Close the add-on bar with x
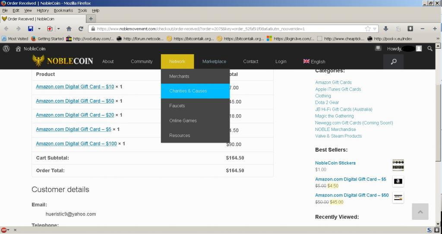Image resolution: width=442 pixels, height=234 pixels. point(15,230)
